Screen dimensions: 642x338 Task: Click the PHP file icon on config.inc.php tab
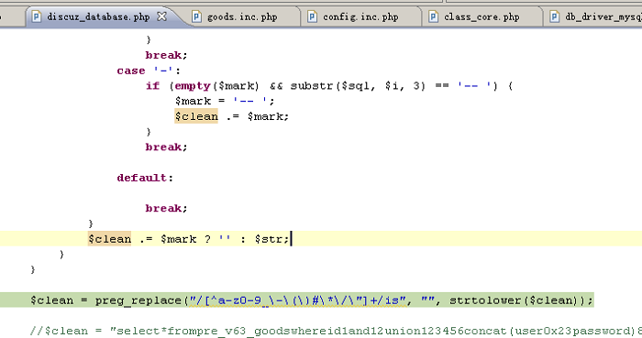[x=312, y=16]
